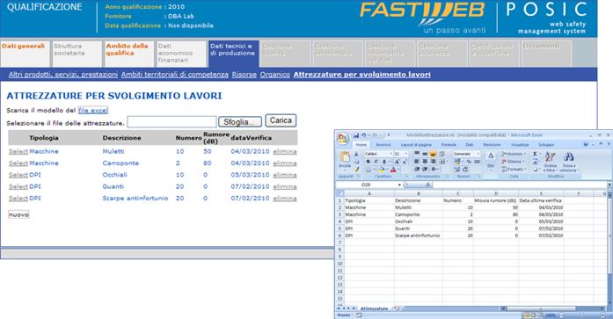Click the font color red swatch

[393, 170]
